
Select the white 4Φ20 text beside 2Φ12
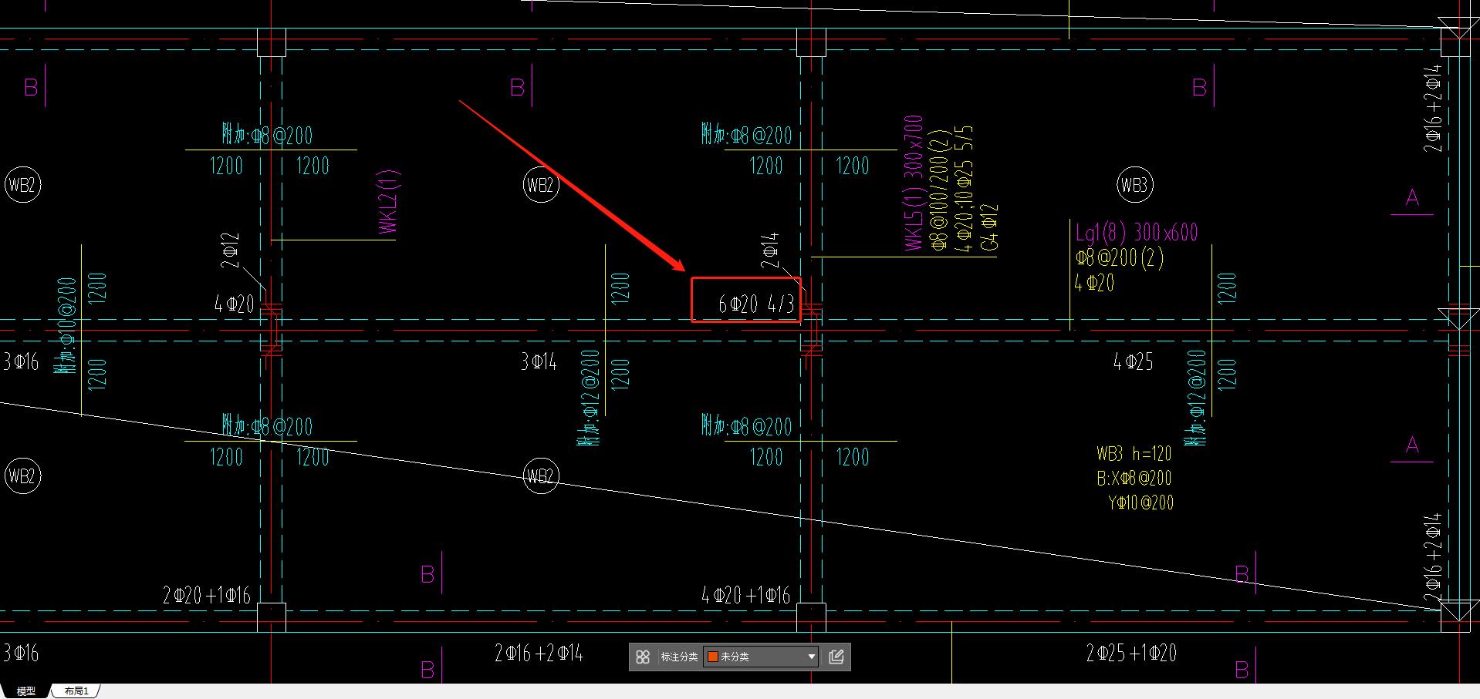[x=234, y=304]
